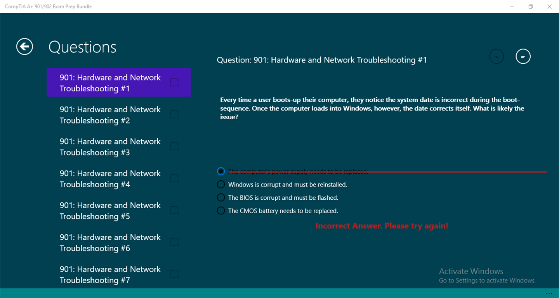Open Hardware and Network Troubleshooting #7 question
The height and width of the screenshot is (298, 559).
pyautogui.click(x=118, y=274)
